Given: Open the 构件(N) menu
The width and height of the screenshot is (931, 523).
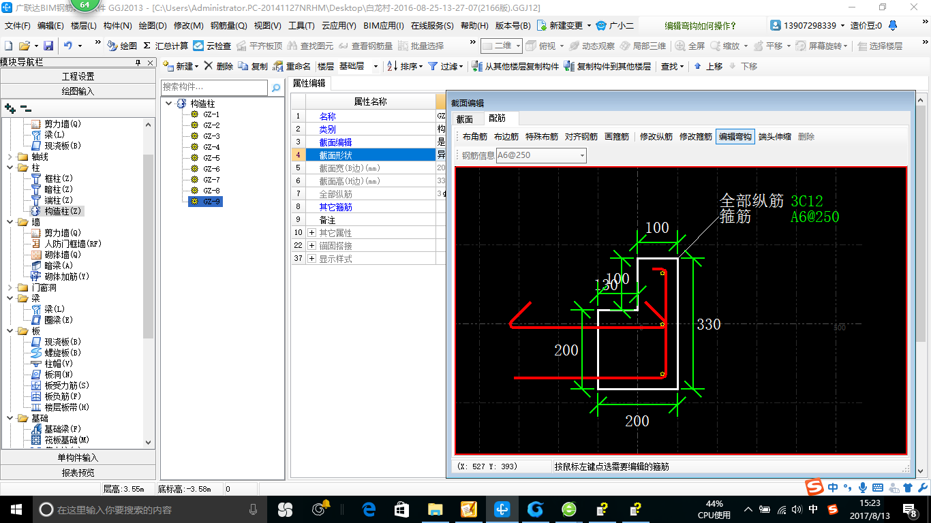Looking at the screenshot, I should [117, 26].
